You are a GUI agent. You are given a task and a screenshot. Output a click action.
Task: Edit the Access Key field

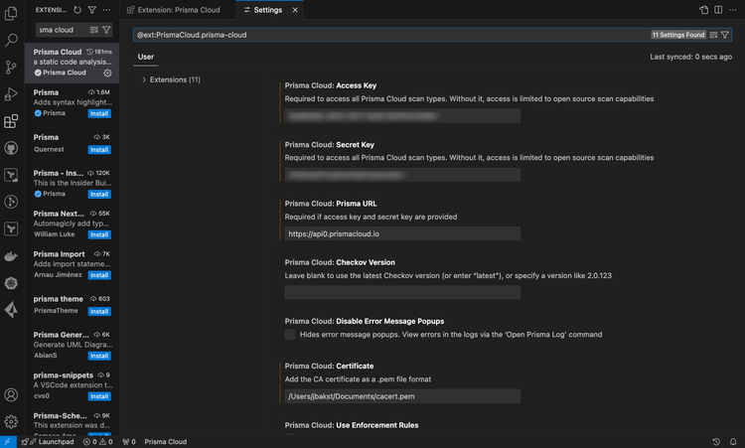[x=402, y=116]
